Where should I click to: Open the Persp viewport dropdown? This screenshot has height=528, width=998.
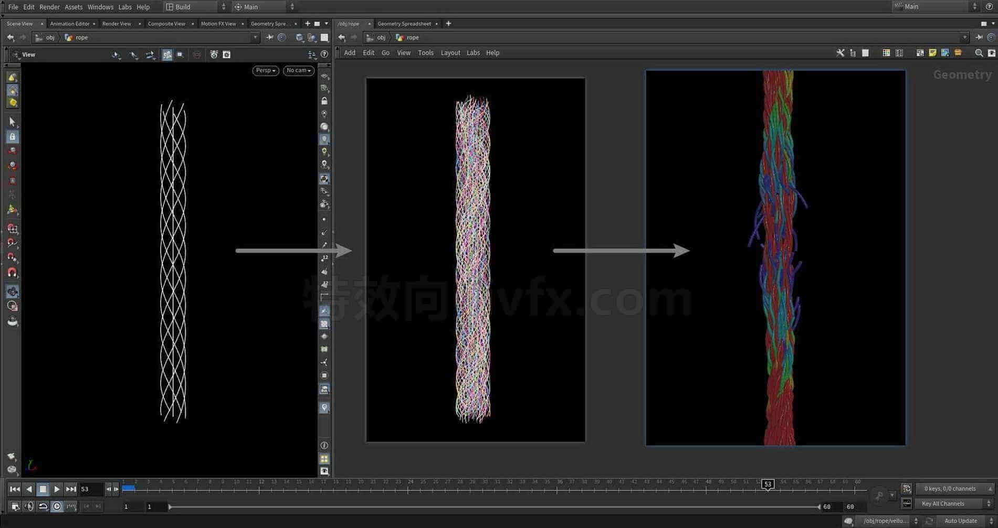(266, 70)
